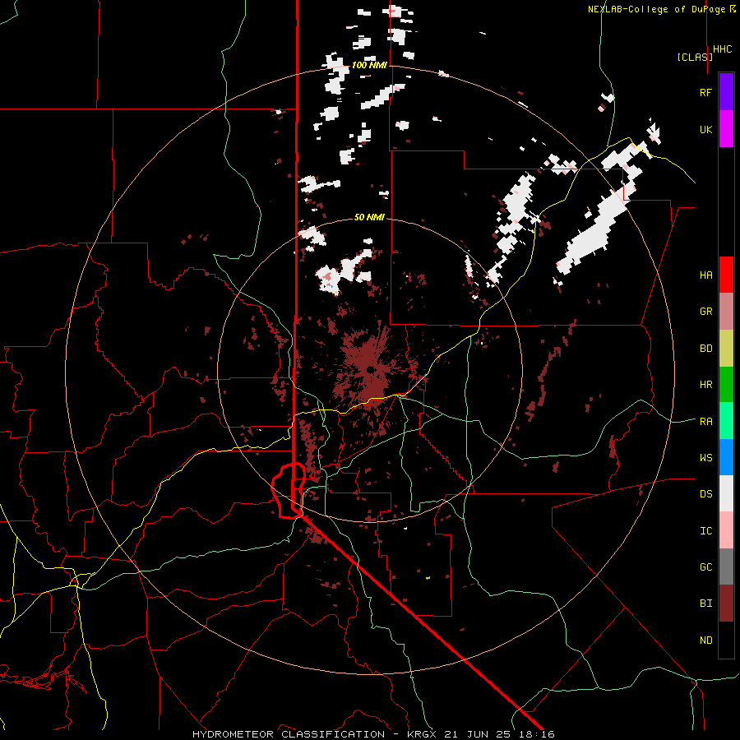Click the RA legend label

pyautogui.click(x=705, y=421)
